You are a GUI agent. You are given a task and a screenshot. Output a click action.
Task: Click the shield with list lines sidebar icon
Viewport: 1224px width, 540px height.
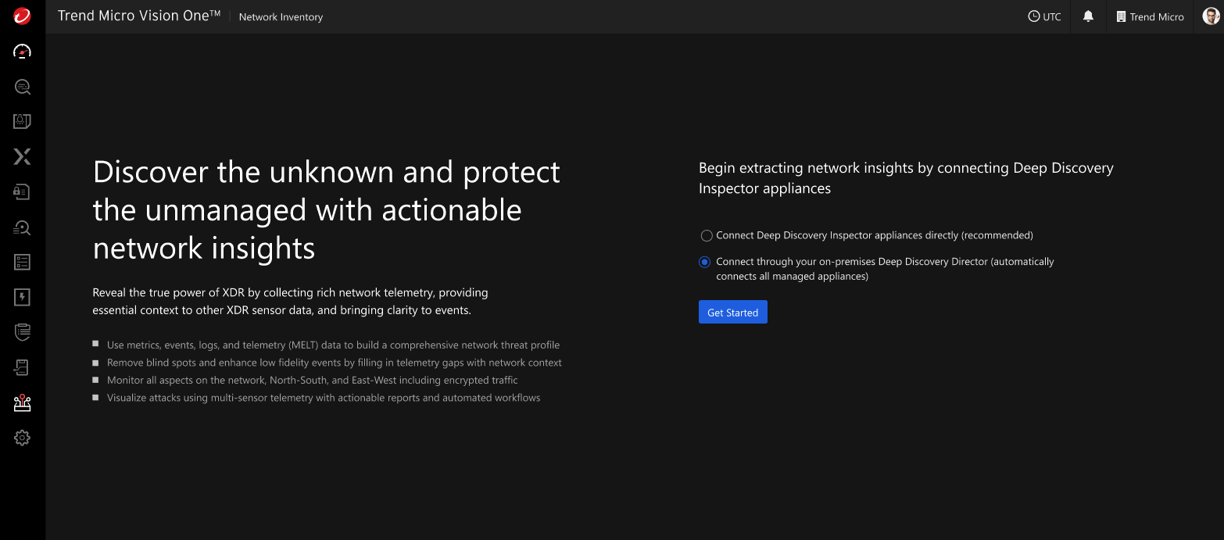(22, 332)
